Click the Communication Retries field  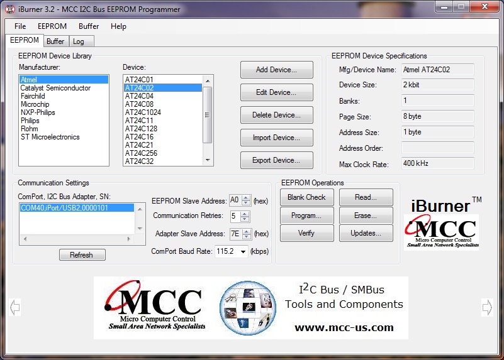point(235,216)
